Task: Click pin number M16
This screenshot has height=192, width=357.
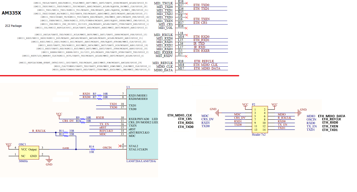Action: click(181, 37)
